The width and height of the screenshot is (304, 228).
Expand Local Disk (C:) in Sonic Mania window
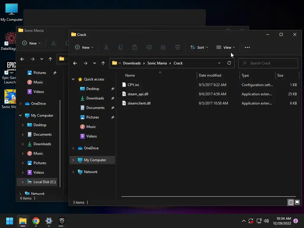23,182
